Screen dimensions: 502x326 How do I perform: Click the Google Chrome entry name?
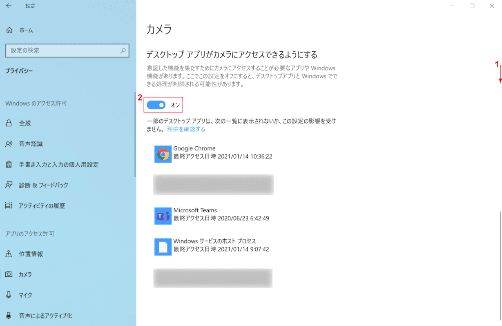click(x=194, y=148)
